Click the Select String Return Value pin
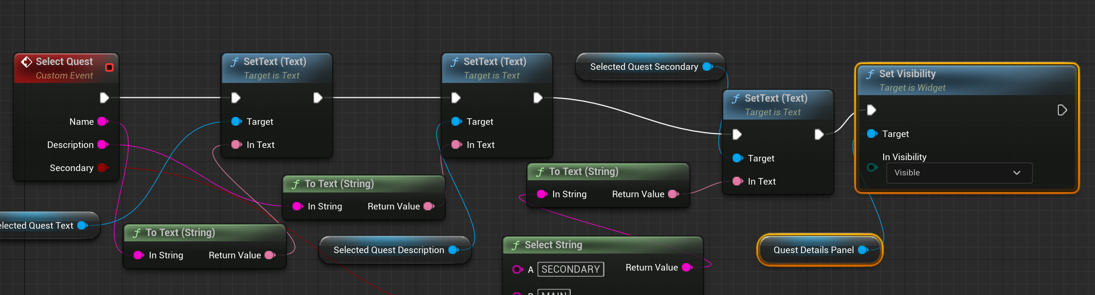 [x=687, y=267]
